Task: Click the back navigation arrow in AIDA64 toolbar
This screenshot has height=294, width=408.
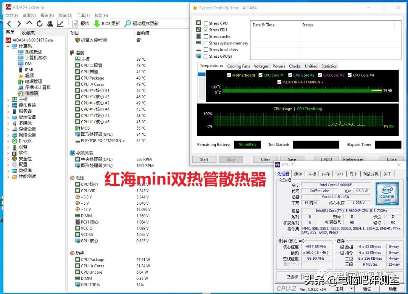Action: pos(8,23)
